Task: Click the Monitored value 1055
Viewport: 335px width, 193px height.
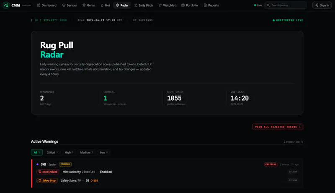Action: [174, 98]
